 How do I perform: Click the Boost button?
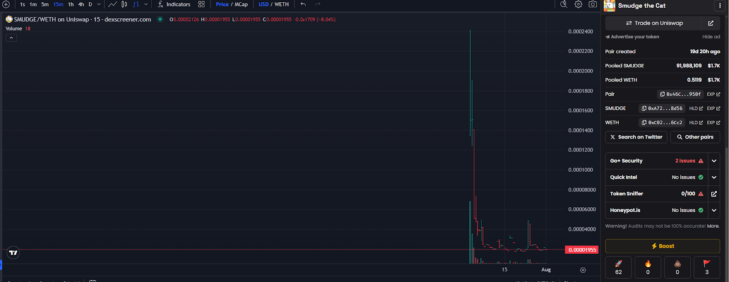pos(662,246)
